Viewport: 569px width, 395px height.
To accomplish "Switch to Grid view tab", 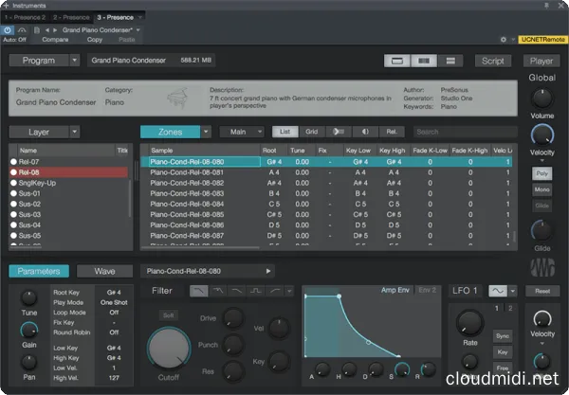I will 312,132.
